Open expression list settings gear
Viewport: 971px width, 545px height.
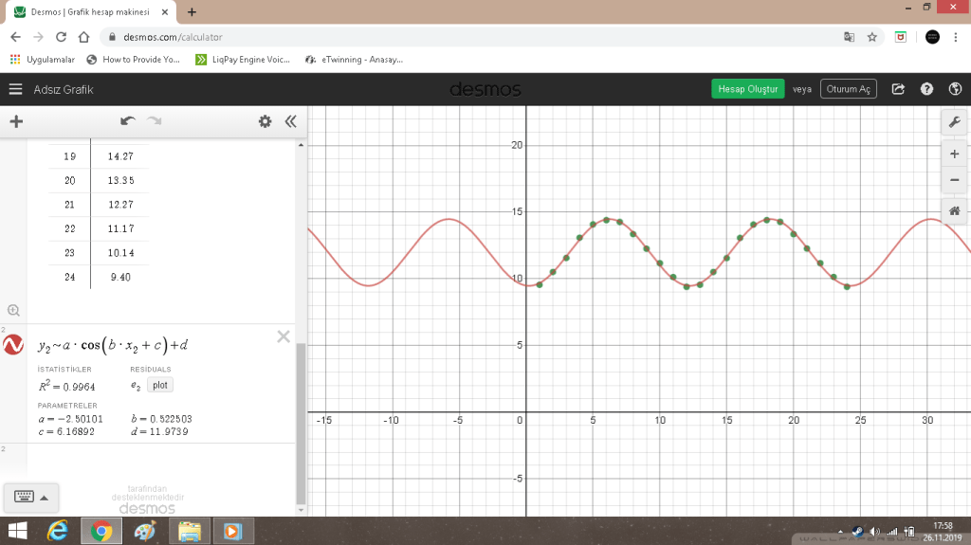266,121
